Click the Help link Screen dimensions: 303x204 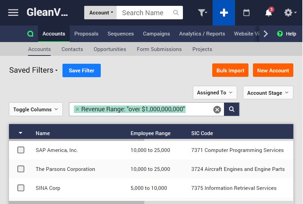pos(291,34)
